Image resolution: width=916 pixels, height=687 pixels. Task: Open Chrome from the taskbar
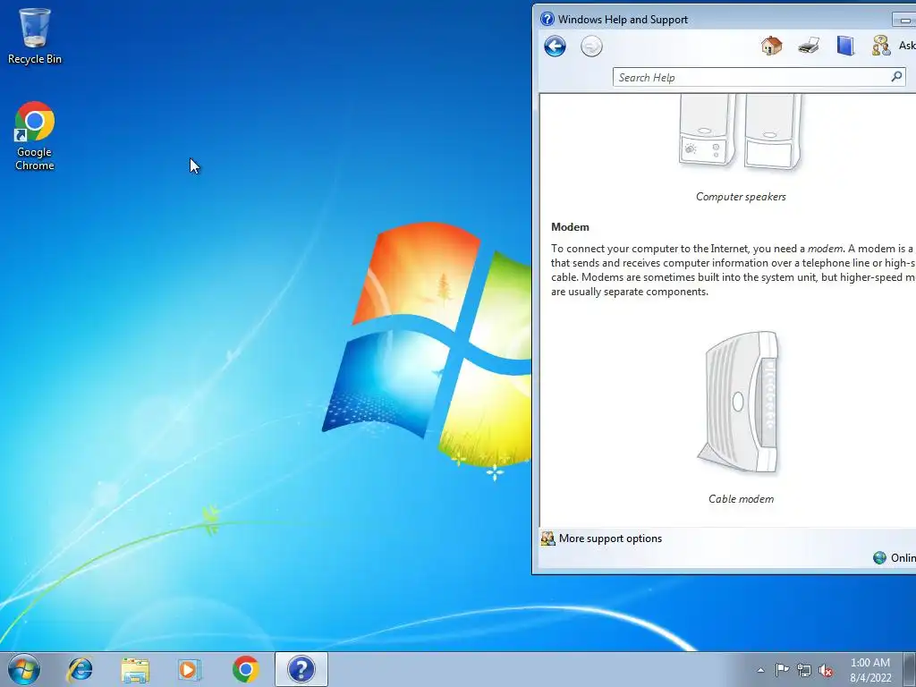pyautogui.click(x=245, y=669)
